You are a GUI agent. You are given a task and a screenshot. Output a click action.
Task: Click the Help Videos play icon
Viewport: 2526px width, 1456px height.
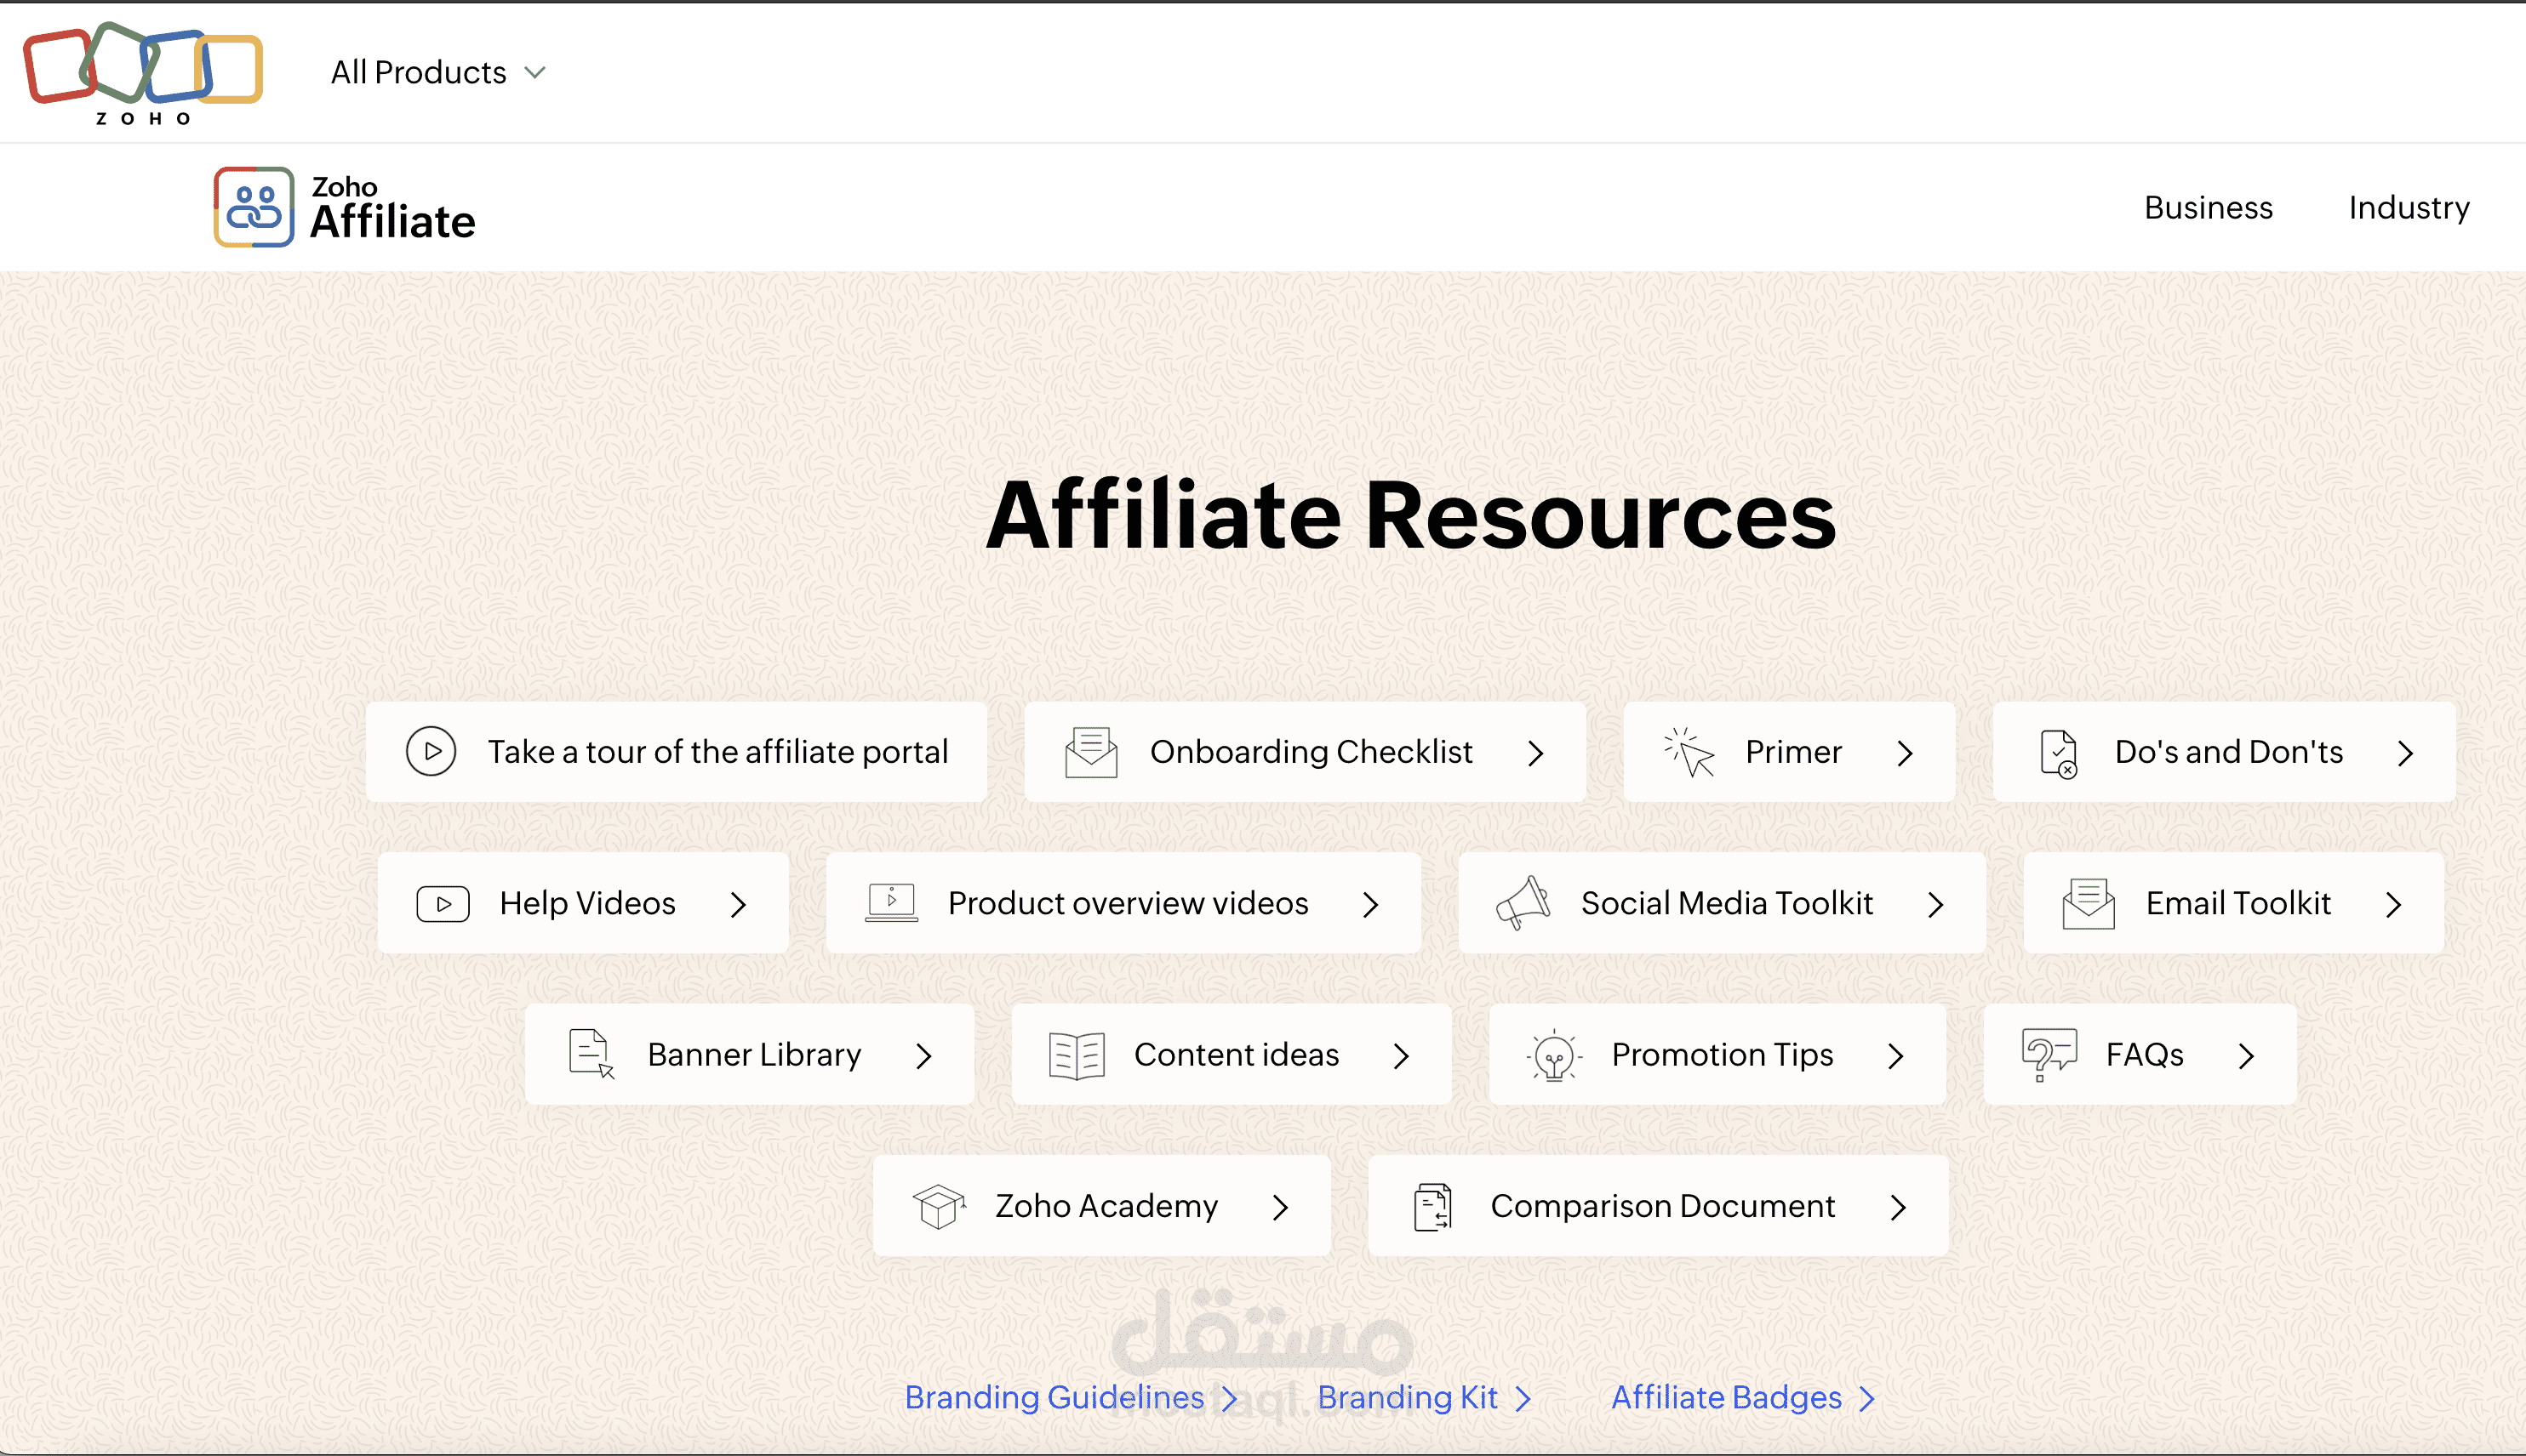tap(443, 903)
